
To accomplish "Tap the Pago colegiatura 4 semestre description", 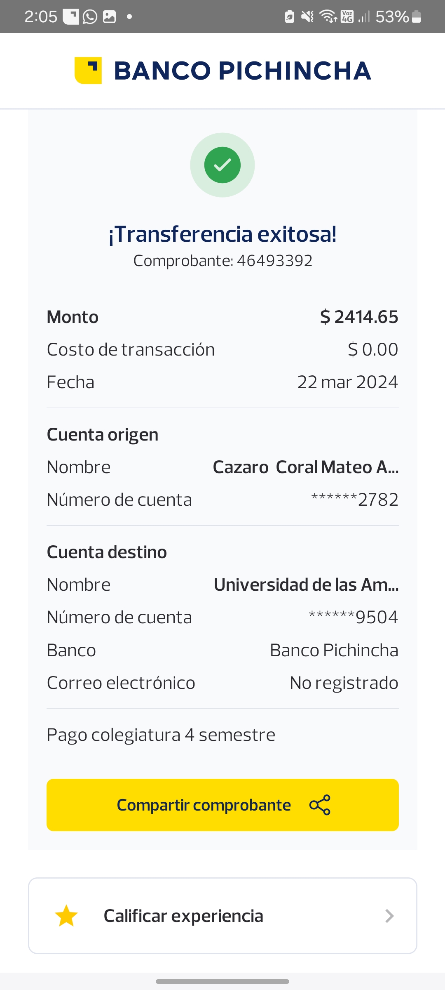I will 161,735.
